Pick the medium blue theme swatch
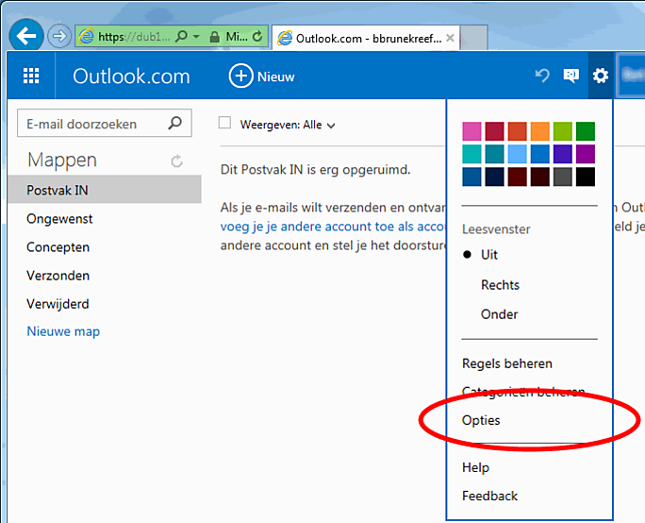Image resolution: width=645 pixels, height=523 pixels. [x=539, y=154]
